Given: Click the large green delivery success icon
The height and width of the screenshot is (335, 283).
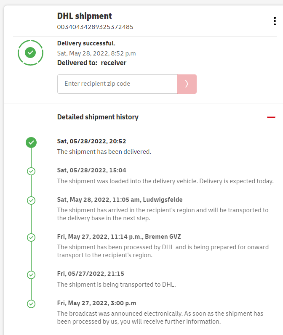Looking at the screenshot, I should [30, 53].
